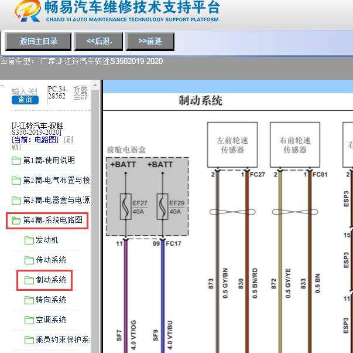Click the 前舱电器盒 label
The height and width of the screenshot is (353, 353).
pyautogui.click(x=126, y=150)
